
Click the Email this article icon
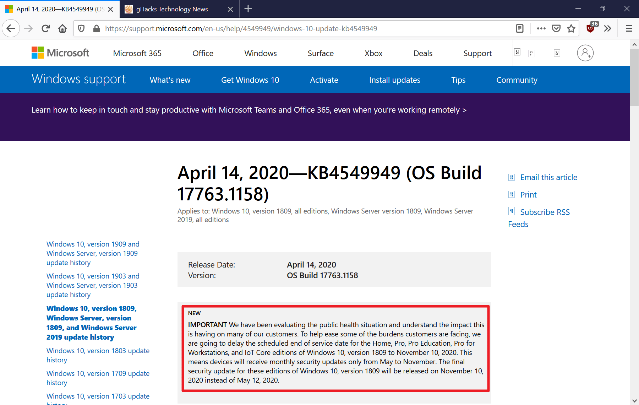pos(512,177)
